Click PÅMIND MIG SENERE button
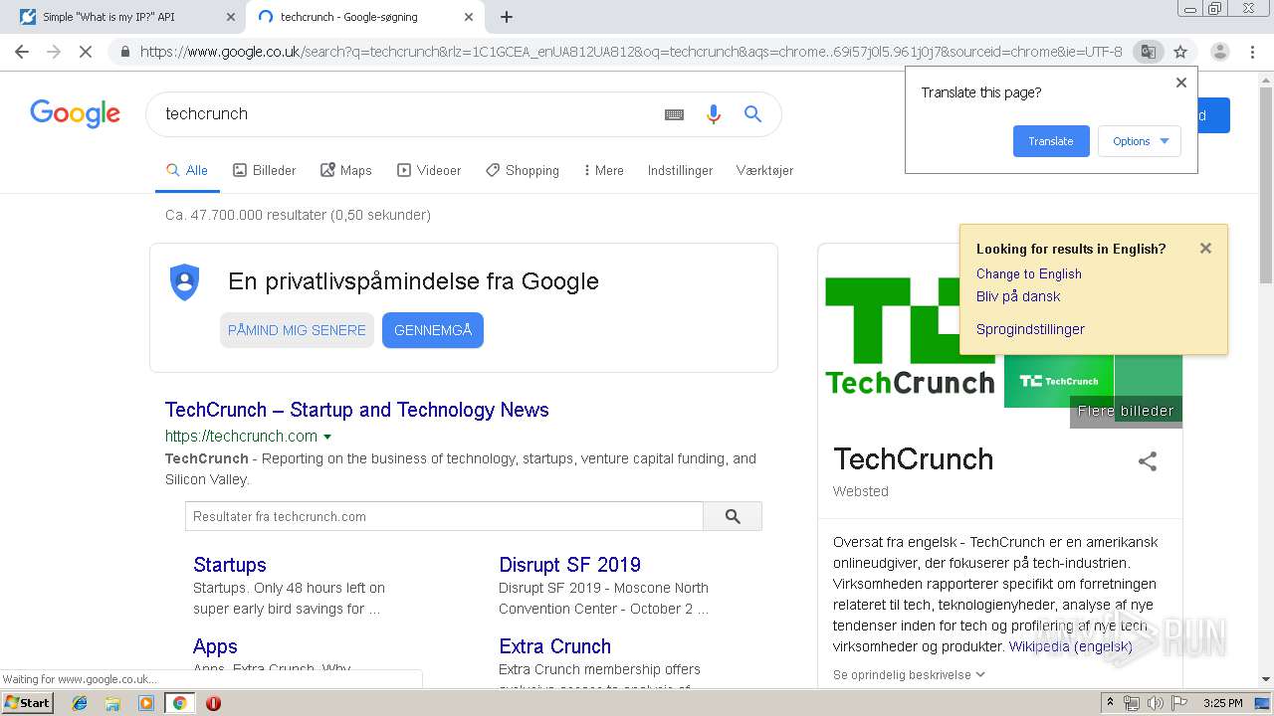The width and height of the screenshot is (1274, 716). click(x=297, y=330)
